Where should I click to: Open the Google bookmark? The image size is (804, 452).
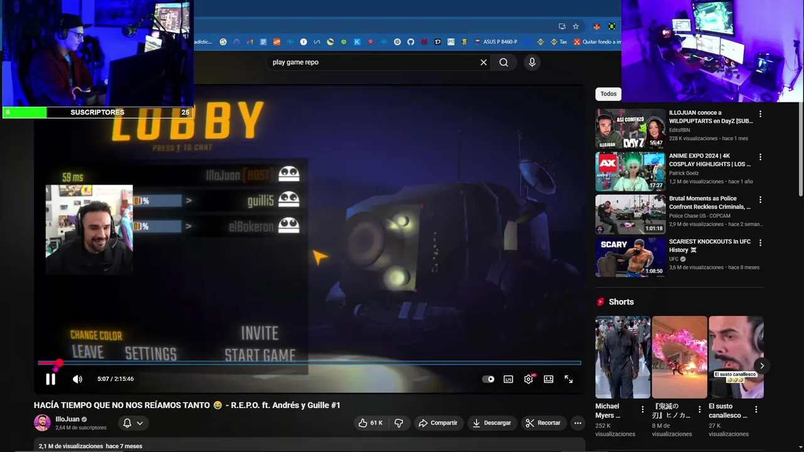click(223, 42)
